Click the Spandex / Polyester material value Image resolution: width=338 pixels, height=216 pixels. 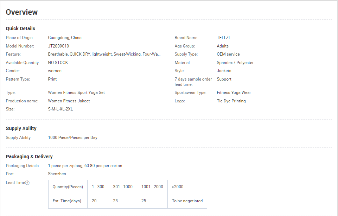click(x=235, y=63)
